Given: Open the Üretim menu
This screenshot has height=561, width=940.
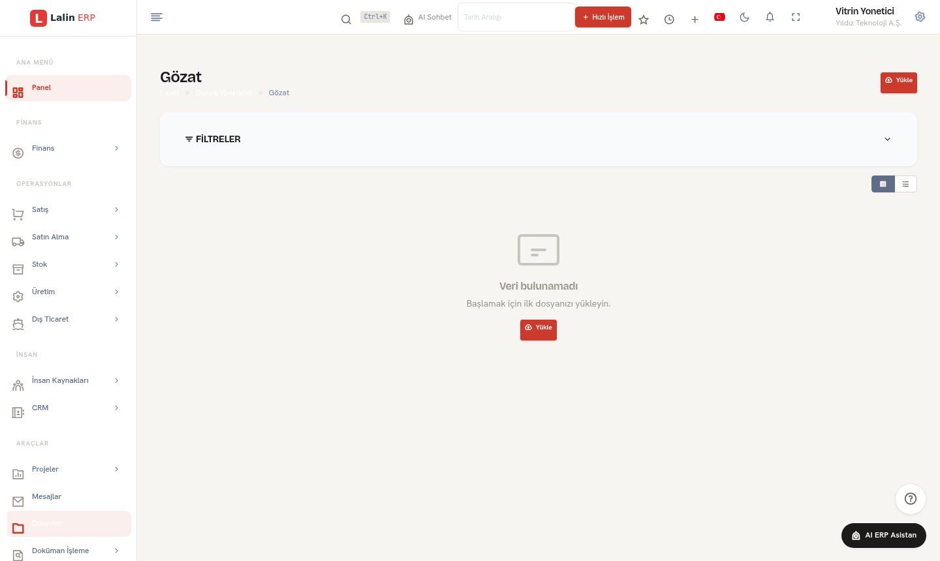Looking at the screenshot, I should (69, 292).
